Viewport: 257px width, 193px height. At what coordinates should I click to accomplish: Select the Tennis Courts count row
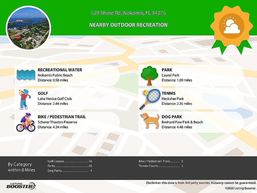pyautogui.click(x=161, y=166)
